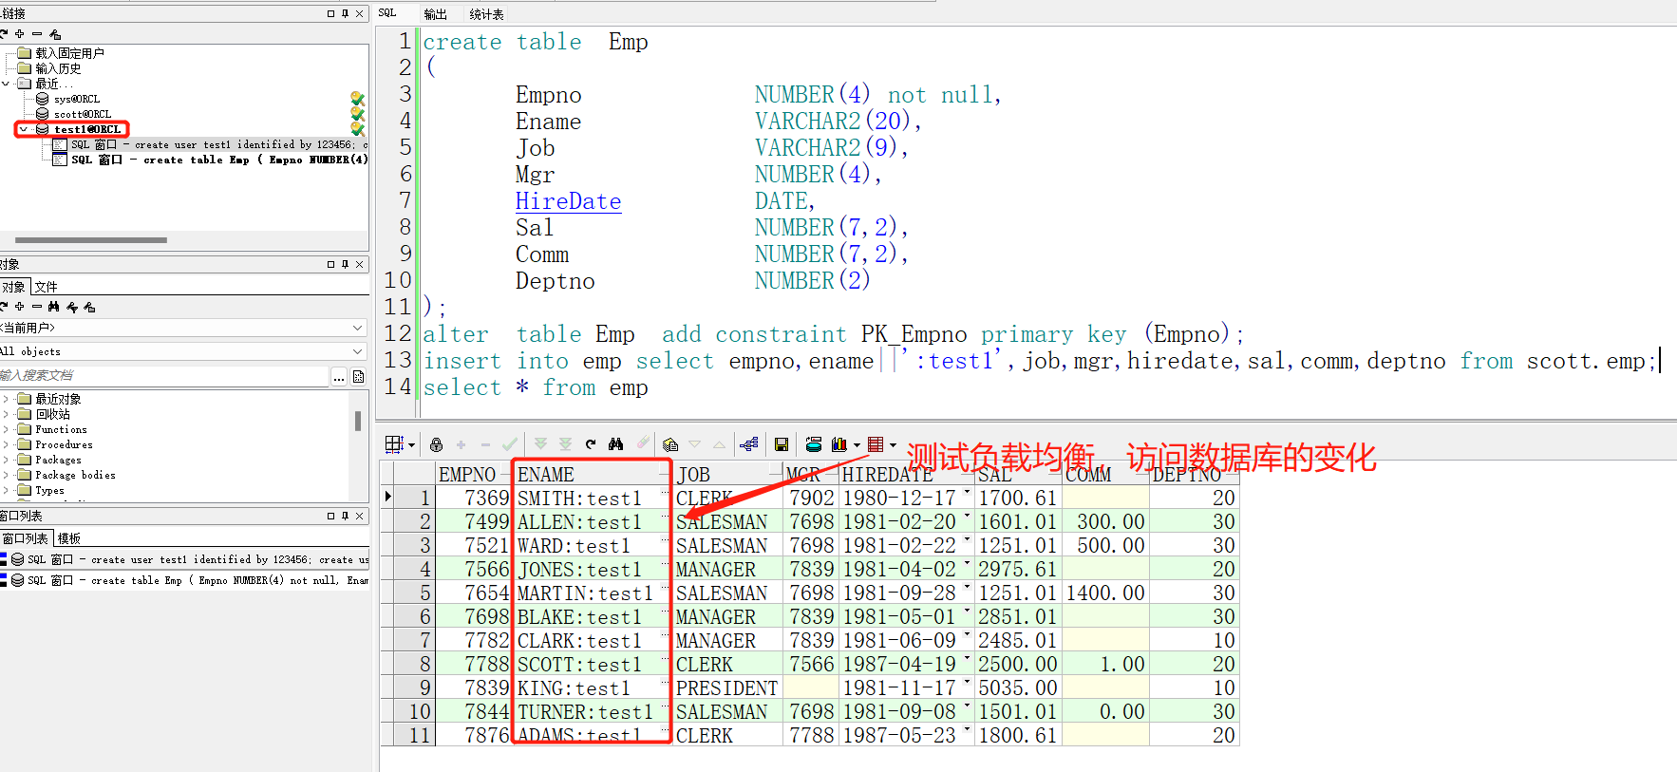Expand the Functions folder
The height and width of the screenshot is (772, 1677).
click(6, 429)
